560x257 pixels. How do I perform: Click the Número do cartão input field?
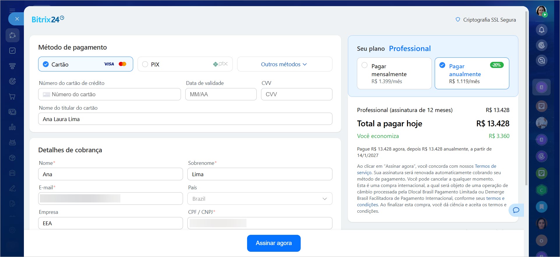click(110, 94)
